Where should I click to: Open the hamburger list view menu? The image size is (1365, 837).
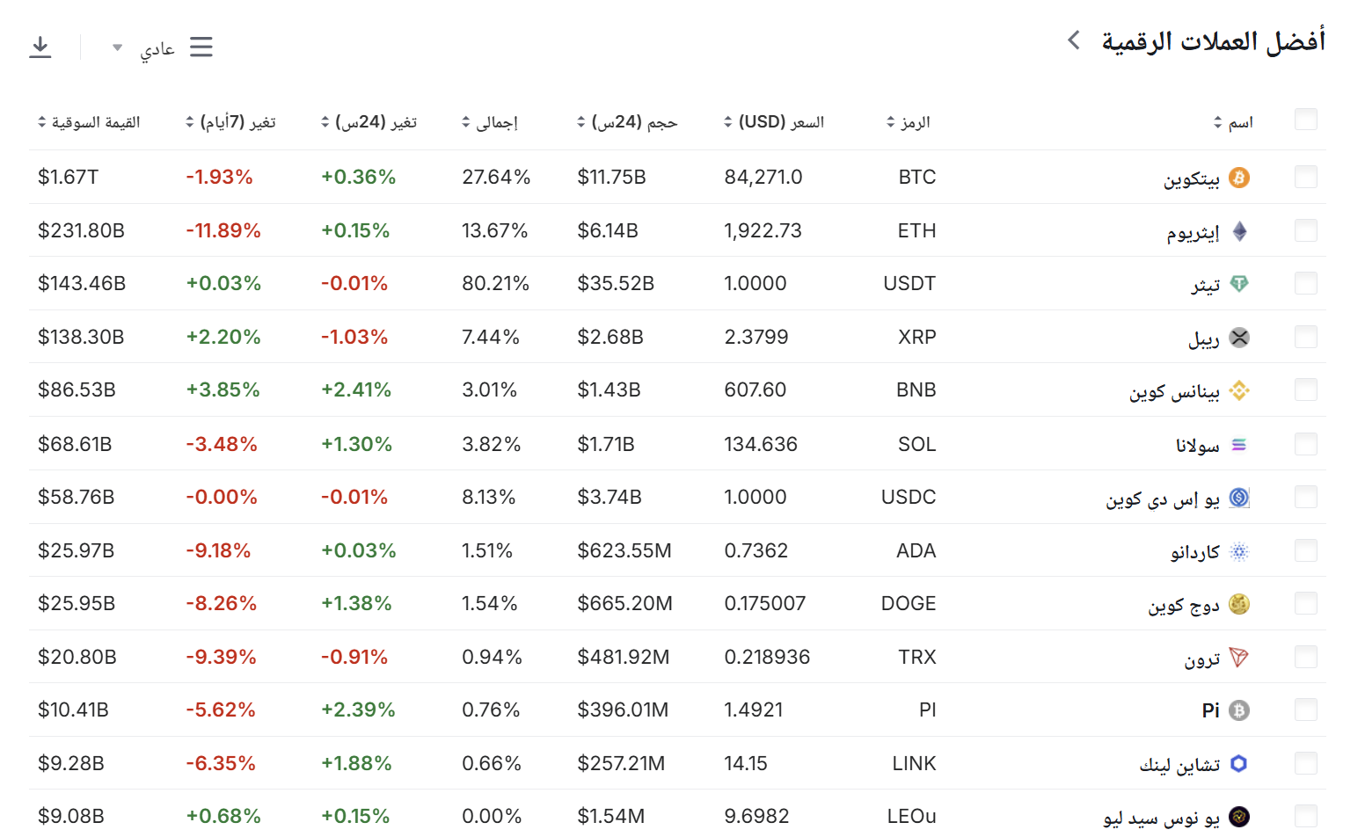(201, 47)
